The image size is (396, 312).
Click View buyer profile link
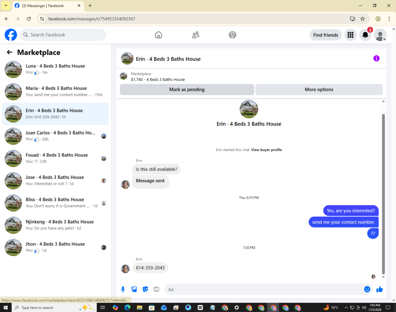267,150
